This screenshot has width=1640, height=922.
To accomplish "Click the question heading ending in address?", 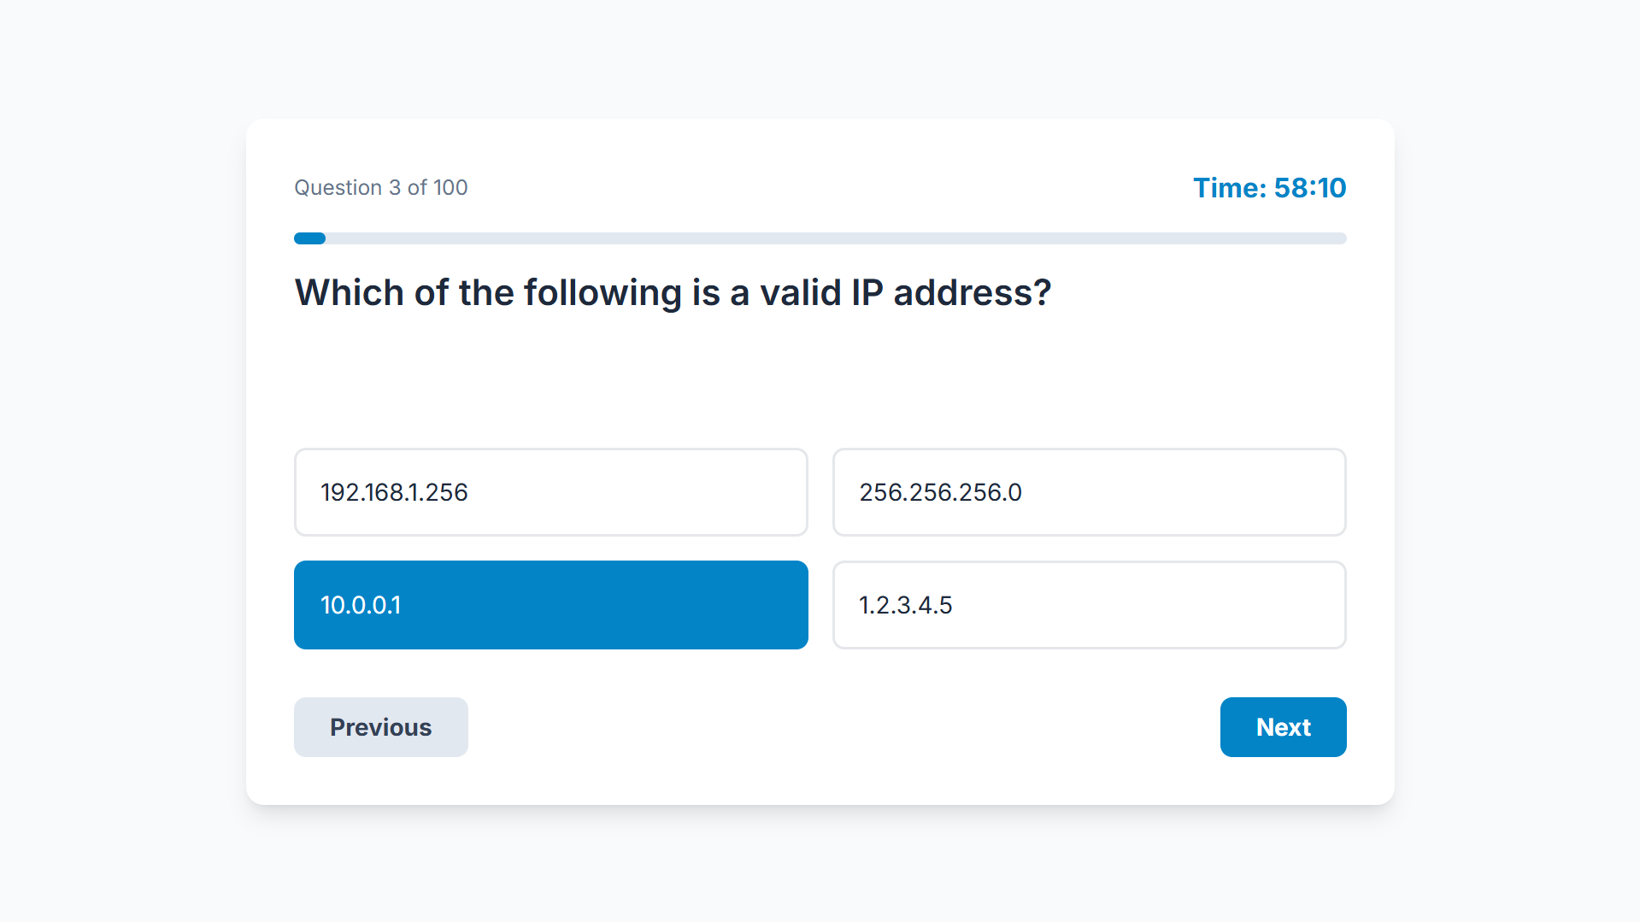I will (673, 293).
